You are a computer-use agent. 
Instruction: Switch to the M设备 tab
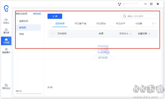tap(139, 24)
